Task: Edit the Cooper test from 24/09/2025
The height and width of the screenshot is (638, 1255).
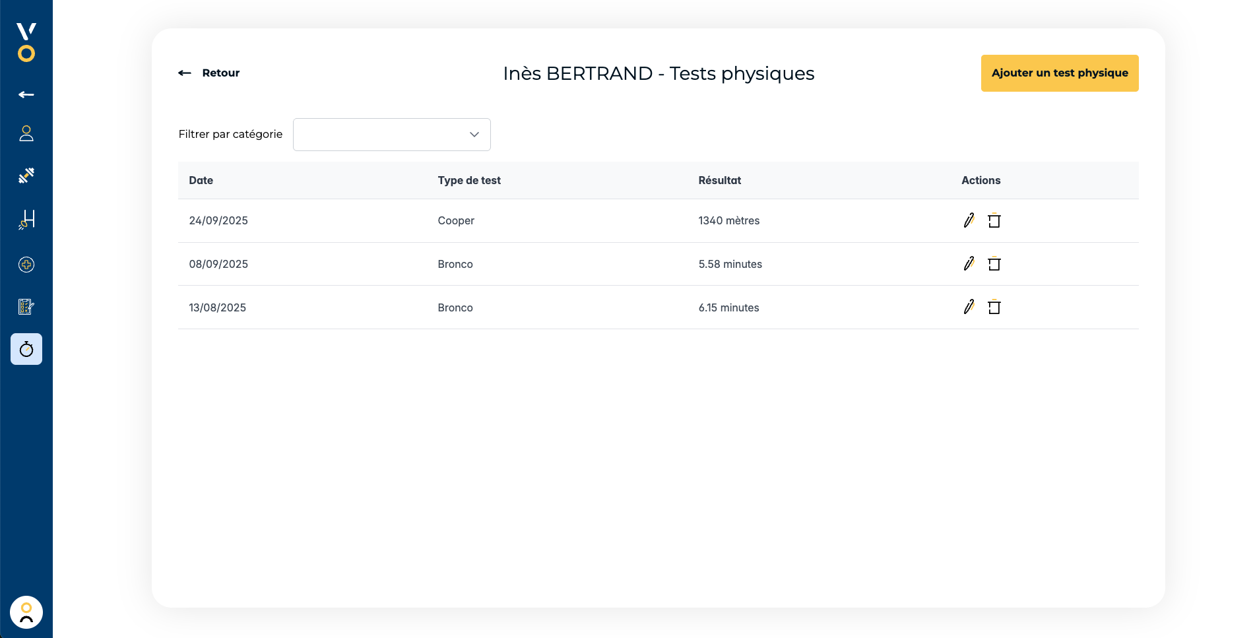Action: pyautogui.click(x=969, y=220)
